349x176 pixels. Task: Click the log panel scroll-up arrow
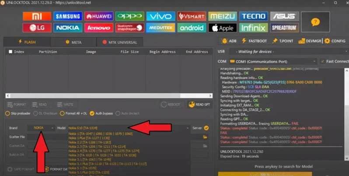pyautogui.click(x=347, y=71)
